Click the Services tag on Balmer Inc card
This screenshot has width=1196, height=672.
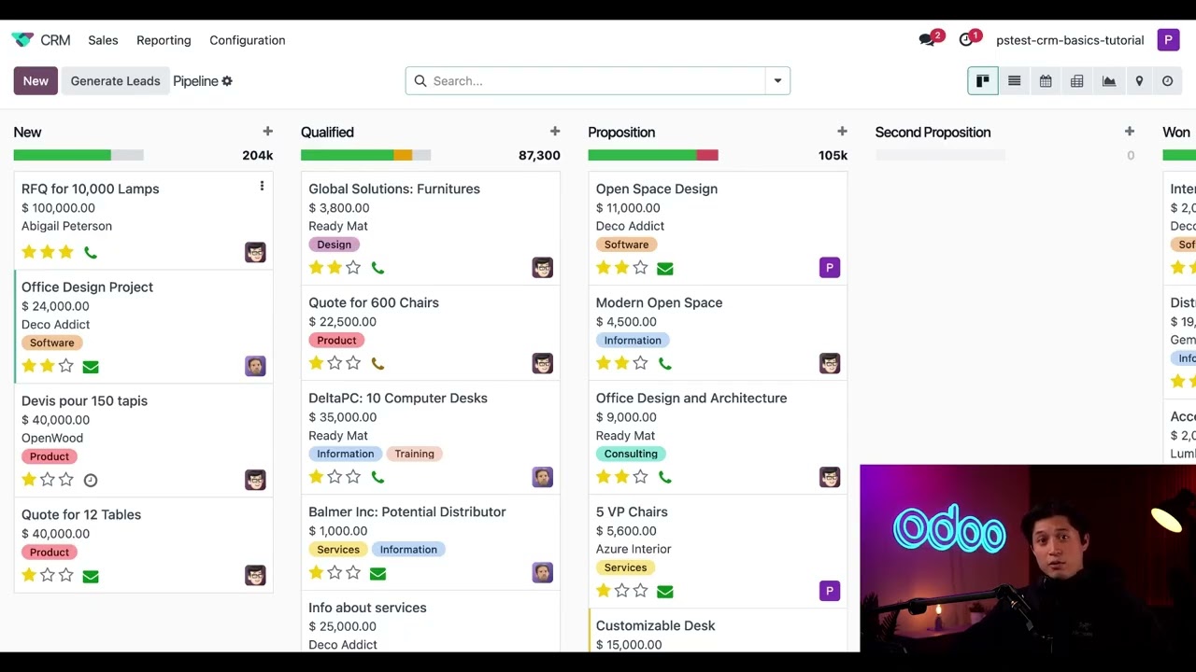[338, 550]
